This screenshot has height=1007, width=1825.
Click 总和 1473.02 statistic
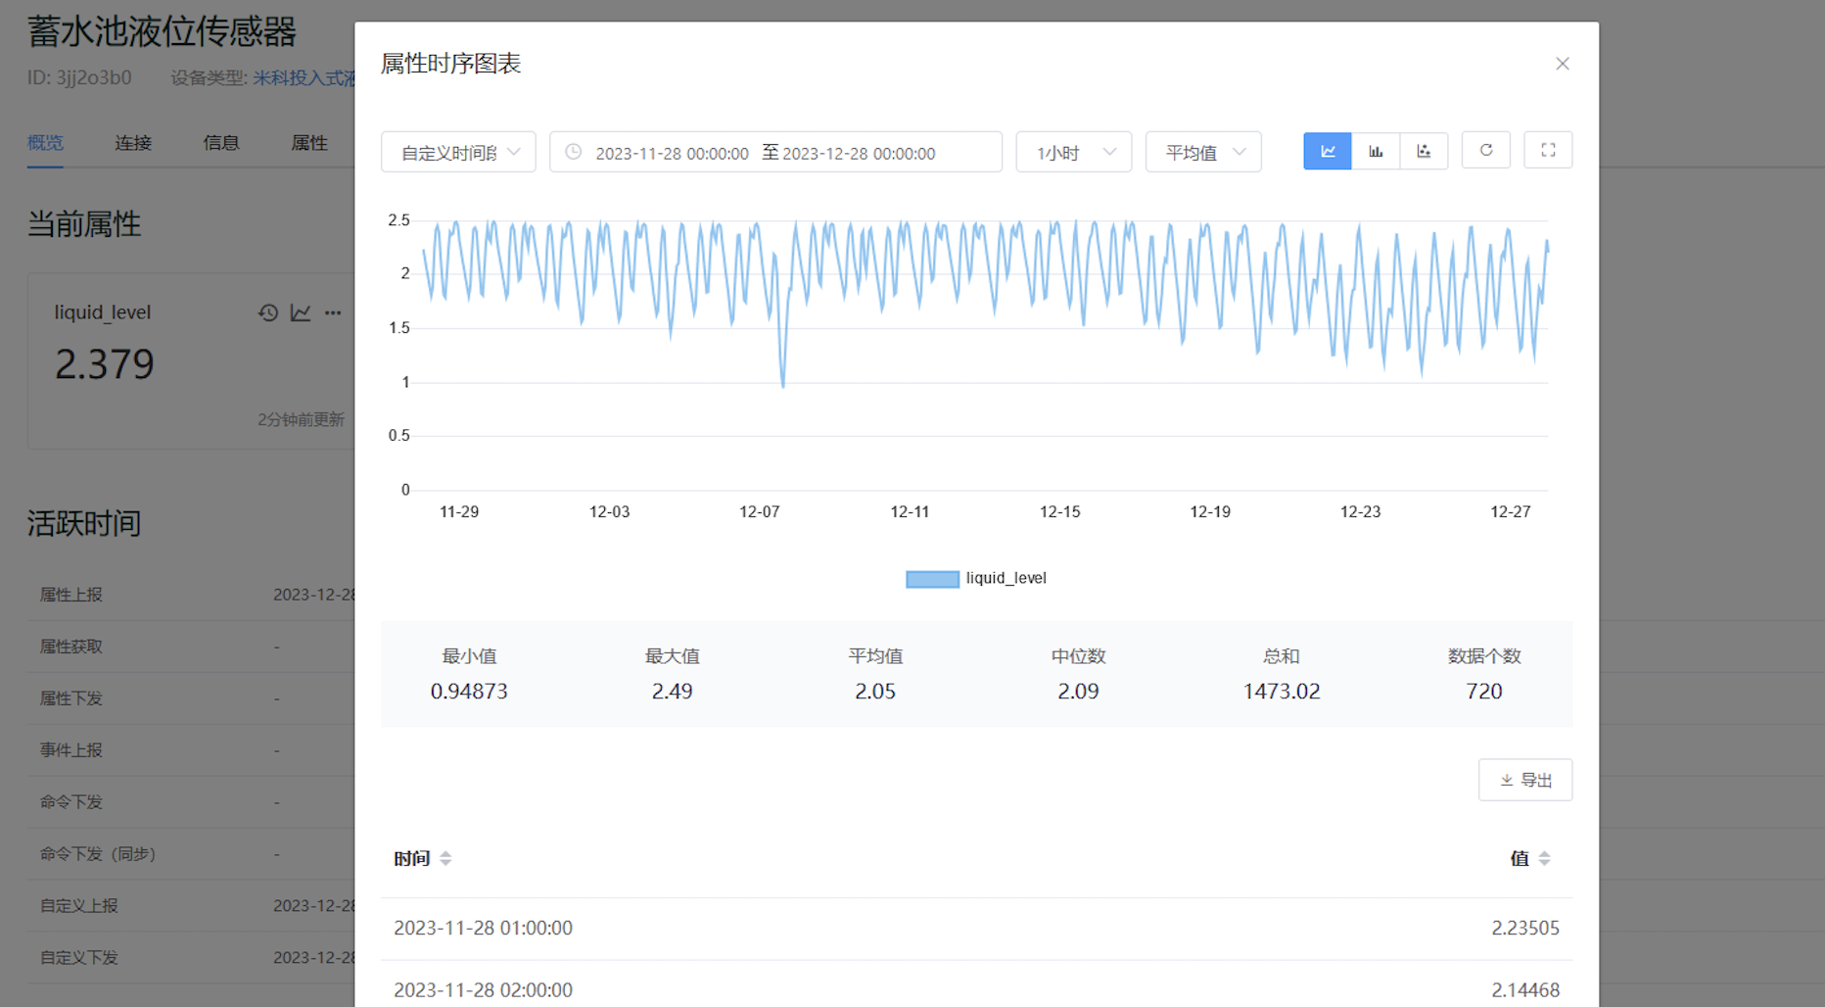pos(1281,674)
